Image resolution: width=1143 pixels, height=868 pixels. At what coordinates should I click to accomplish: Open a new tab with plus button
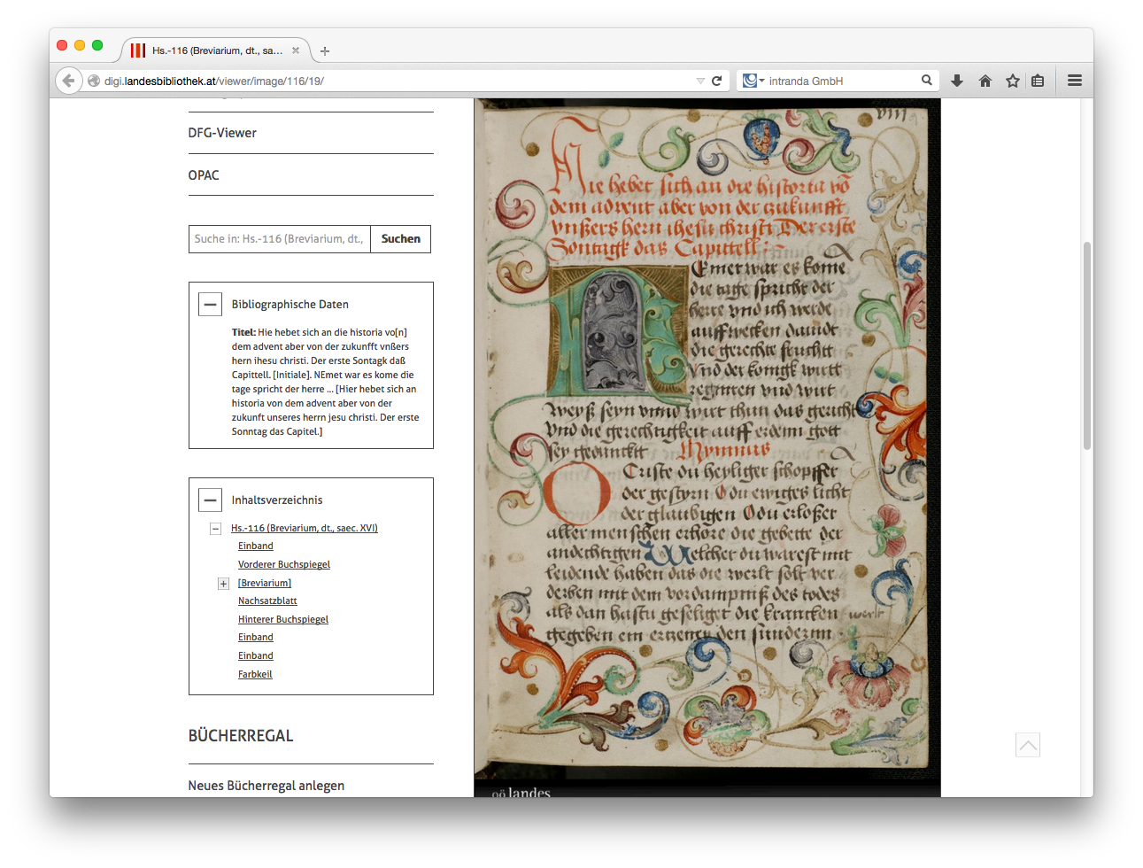click(325, 51)
